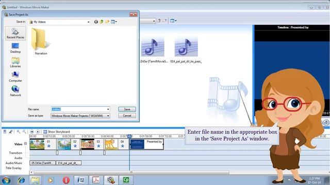Open the Windows Start menu
Viewport: 330px width, 185px height.
coord(6,180)
